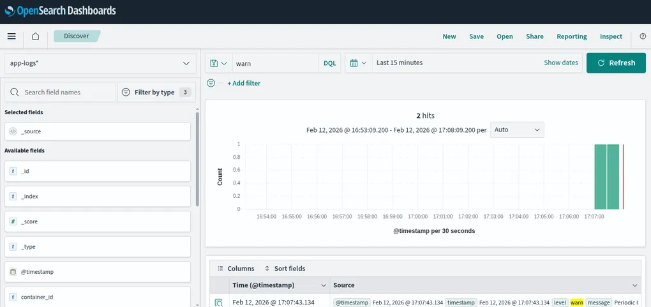Click the _source field type icon
This screenshot has width=651, height=307.
tap(13, 131)
